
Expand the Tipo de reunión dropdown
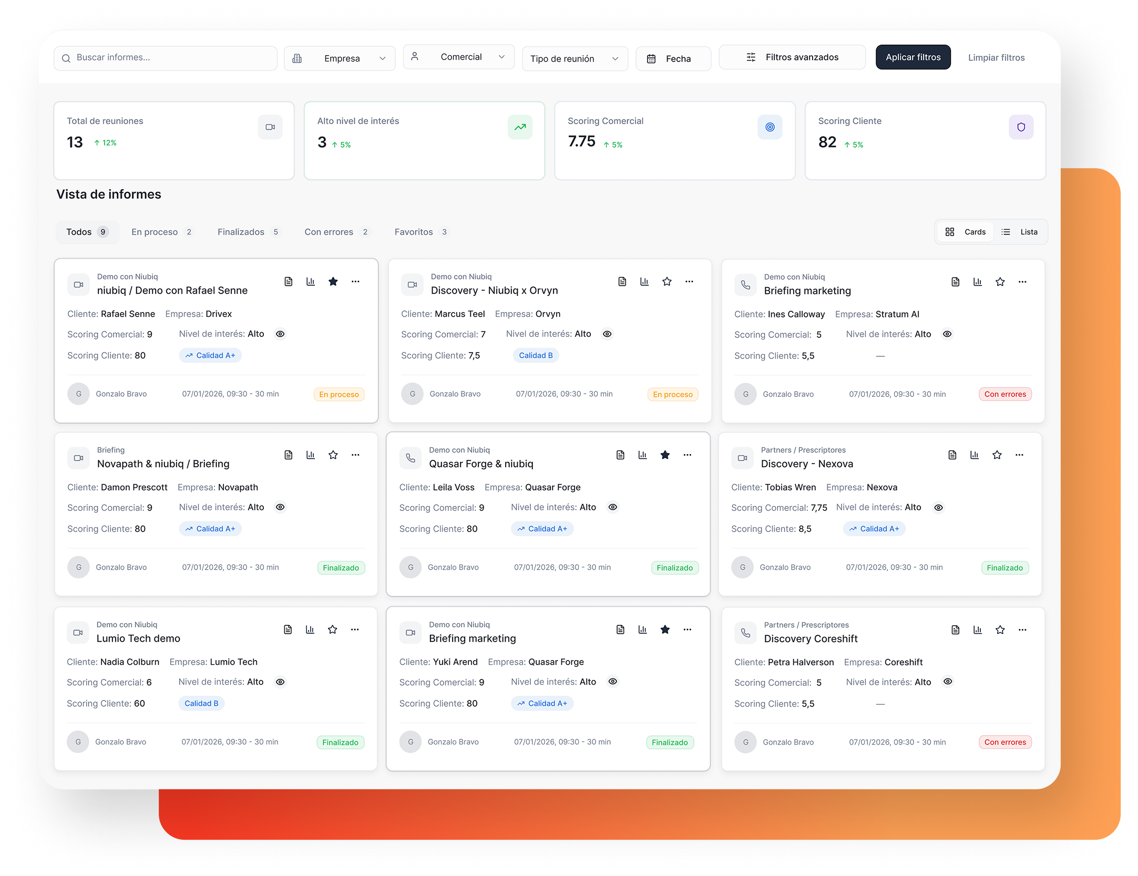[x=575, y=59]
